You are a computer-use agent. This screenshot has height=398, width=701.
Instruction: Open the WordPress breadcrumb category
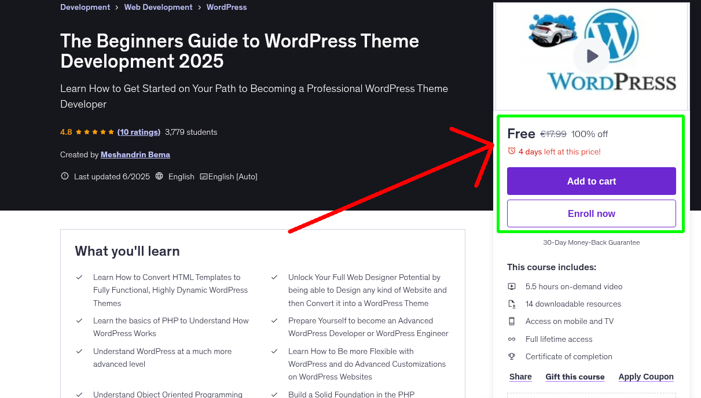tap(226, 7)
